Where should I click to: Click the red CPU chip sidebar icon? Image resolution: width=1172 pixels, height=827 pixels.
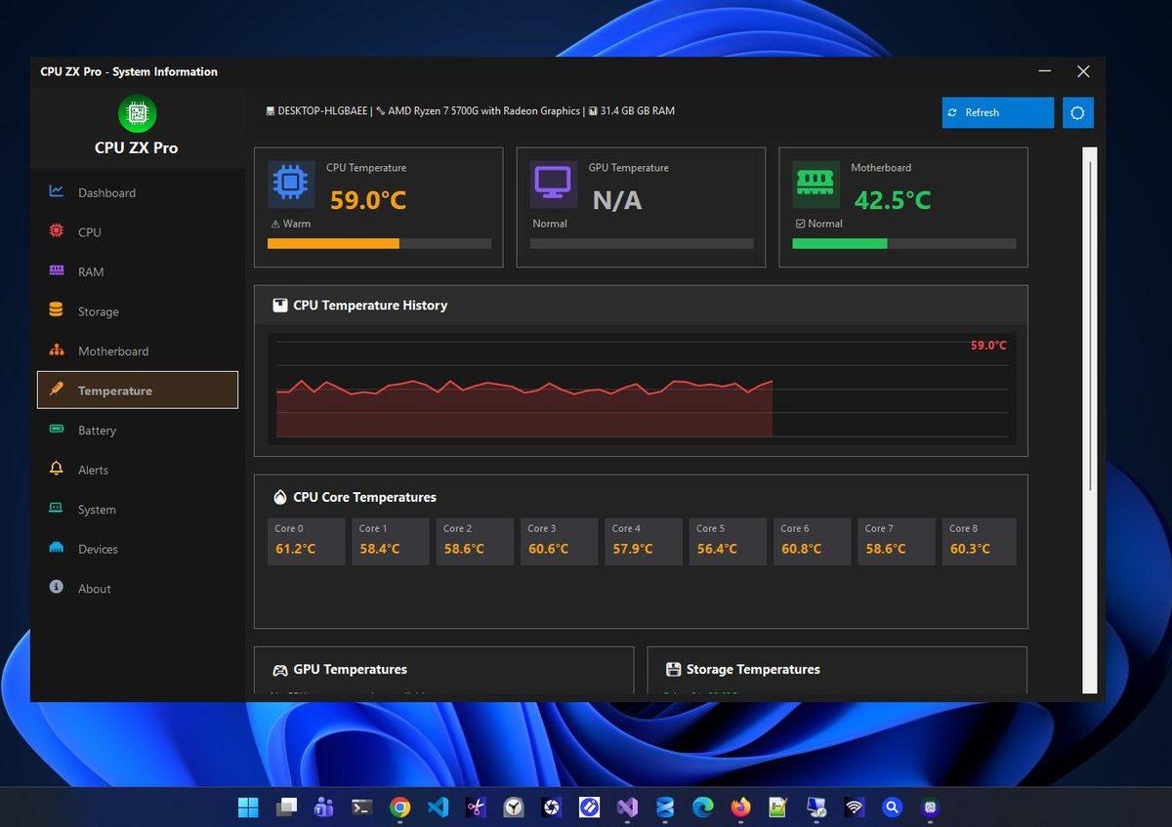tap(57, 231)
